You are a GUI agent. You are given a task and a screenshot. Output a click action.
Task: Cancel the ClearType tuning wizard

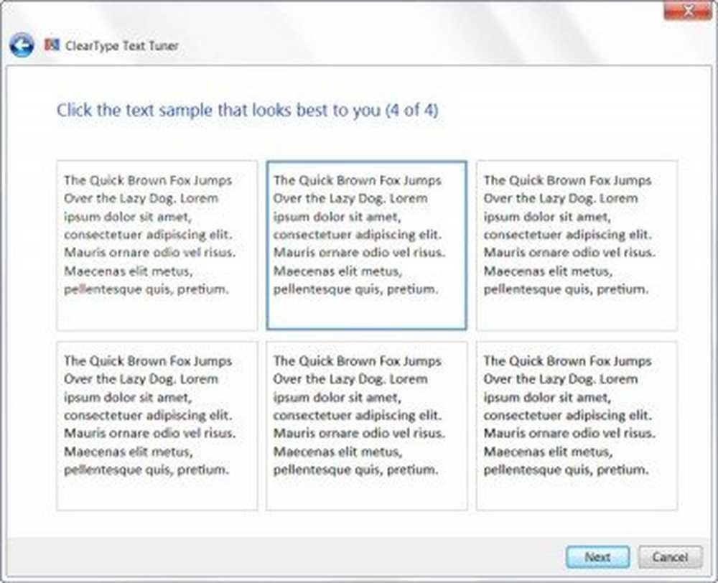[x=670, y=557]
